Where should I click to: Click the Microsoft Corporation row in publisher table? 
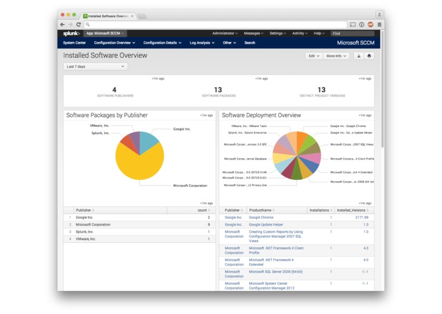coord(139,224)
